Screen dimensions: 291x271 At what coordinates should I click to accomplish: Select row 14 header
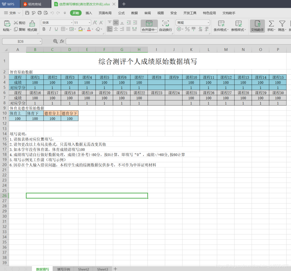(5, 134)
